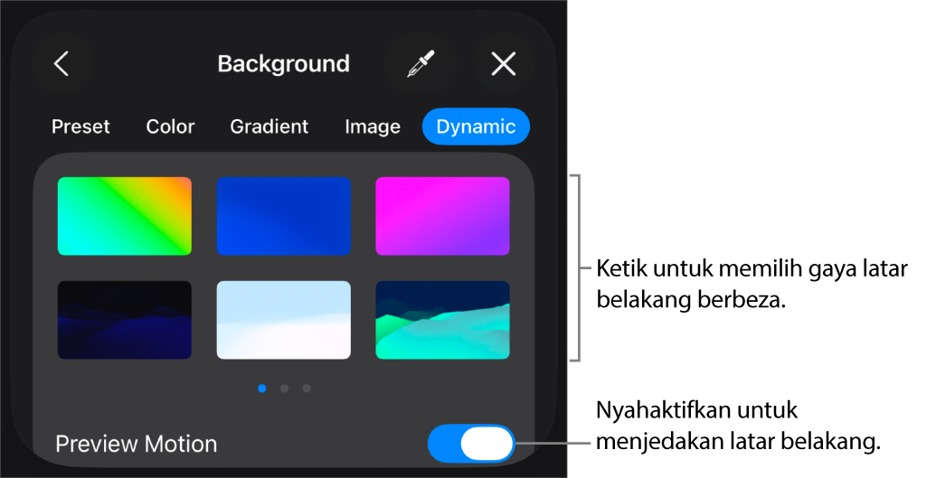Pick the dark navy mountains background
This screenshot has height=478, width=936.
tap(125, 320)
